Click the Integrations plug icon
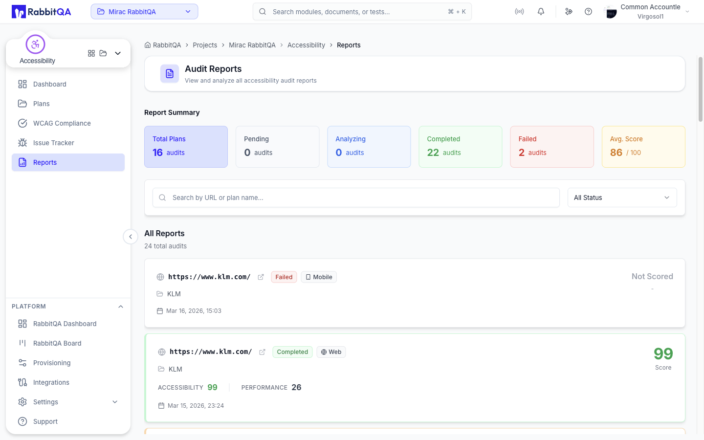 coord(22,382)
